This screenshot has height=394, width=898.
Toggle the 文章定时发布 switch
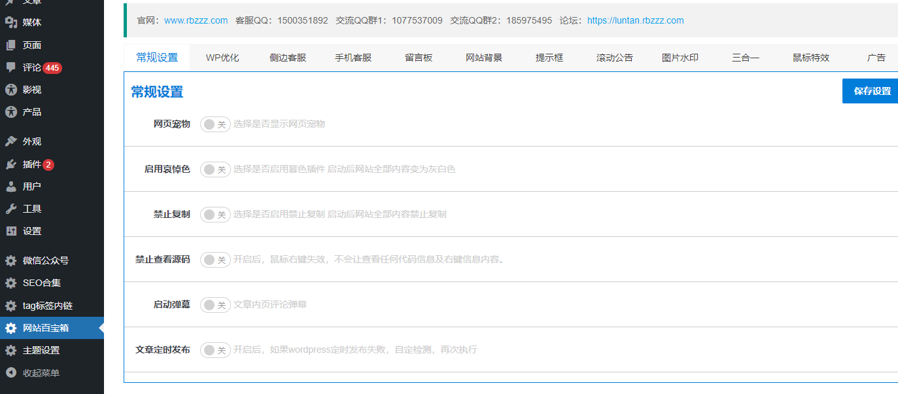[x=215, y=350]
